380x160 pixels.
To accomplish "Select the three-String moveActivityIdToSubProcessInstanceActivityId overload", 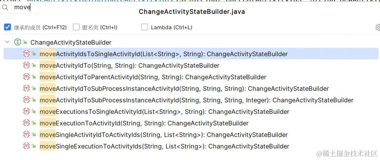I will click(x=184, y=89).
